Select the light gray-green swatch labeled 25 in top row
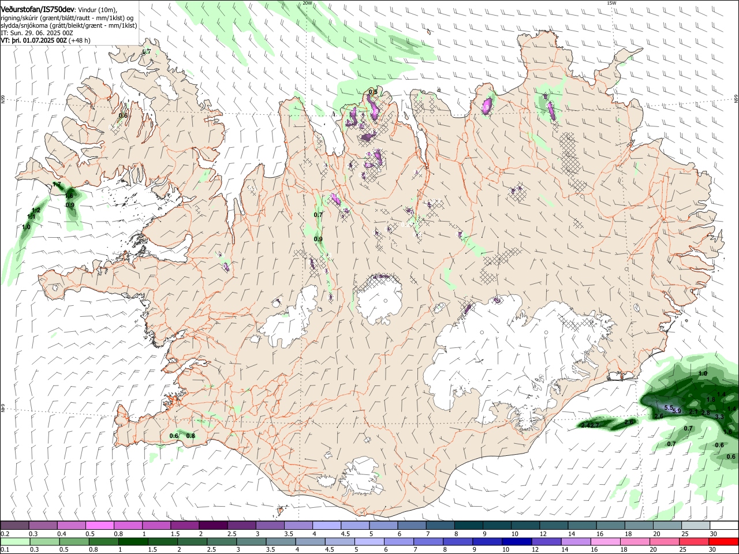The height and width of the screenshot is (554, 739). pyautogui.click(x=695, y=526)
